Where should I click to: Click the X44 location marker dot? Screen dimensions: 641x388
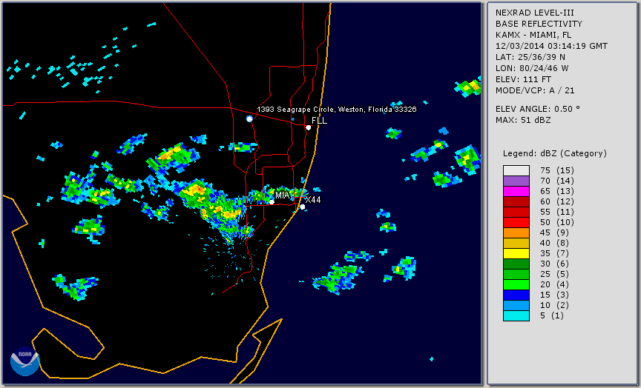coord(303,207)
